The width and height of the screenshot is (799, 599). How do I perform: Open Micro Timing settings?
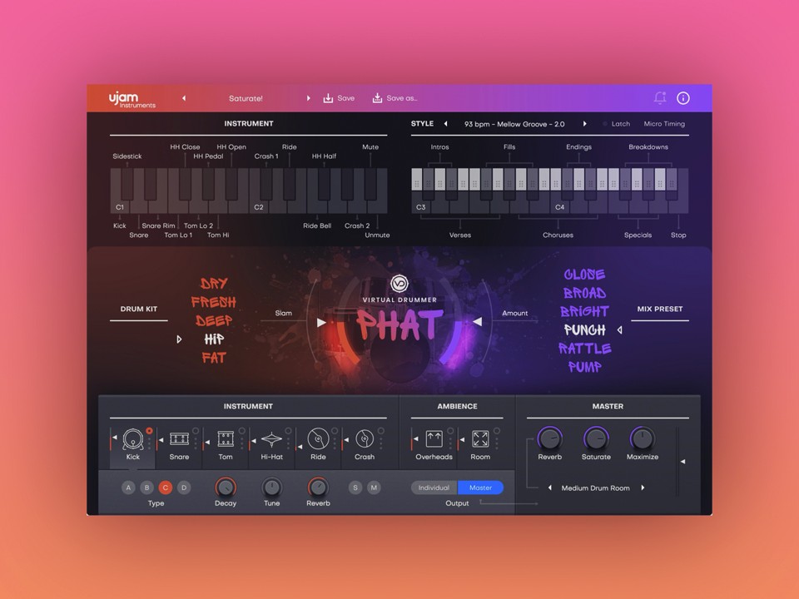click(x=664, y=124)
